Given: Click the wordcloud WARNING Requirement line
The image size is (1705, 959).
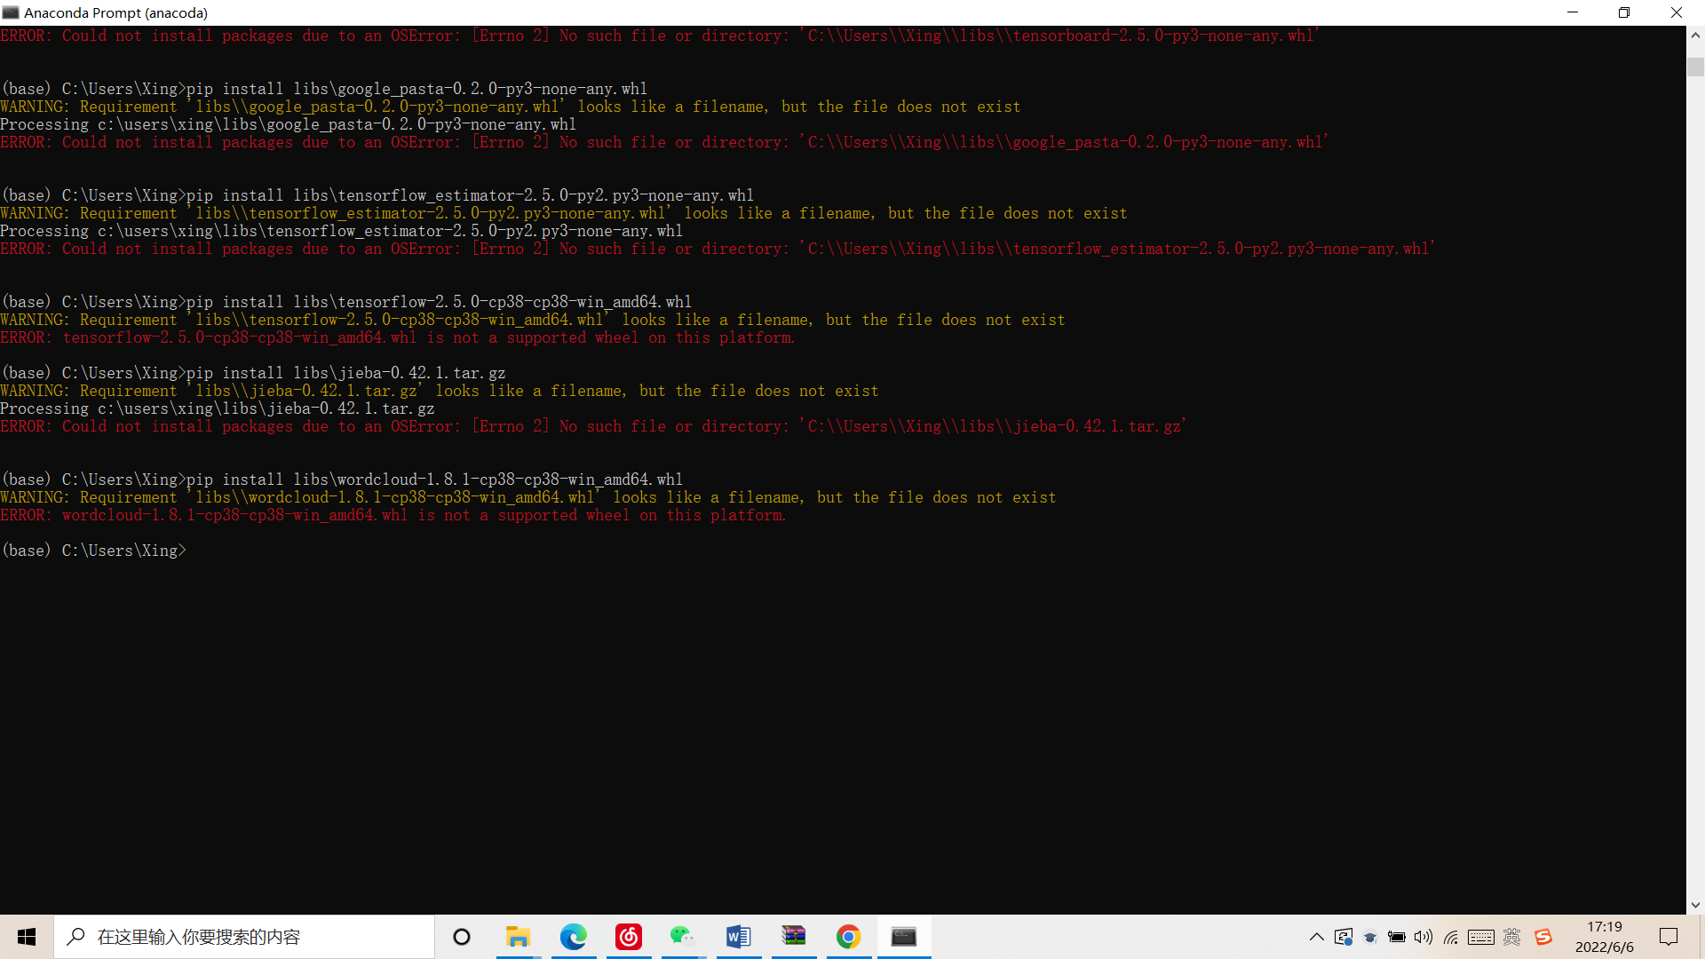Looking at the screenshot, I should (x=528, y=497).
